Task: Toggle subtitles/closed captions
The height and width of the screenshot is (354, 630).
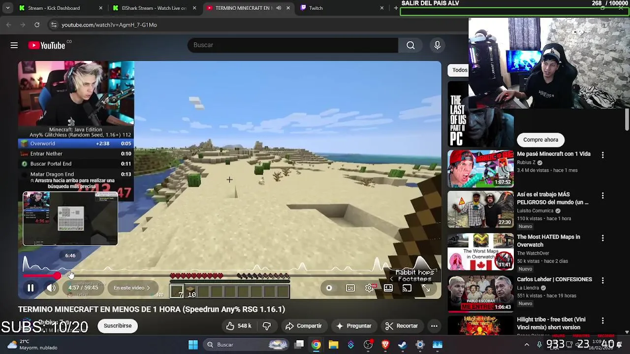Action: pos(350,288)
